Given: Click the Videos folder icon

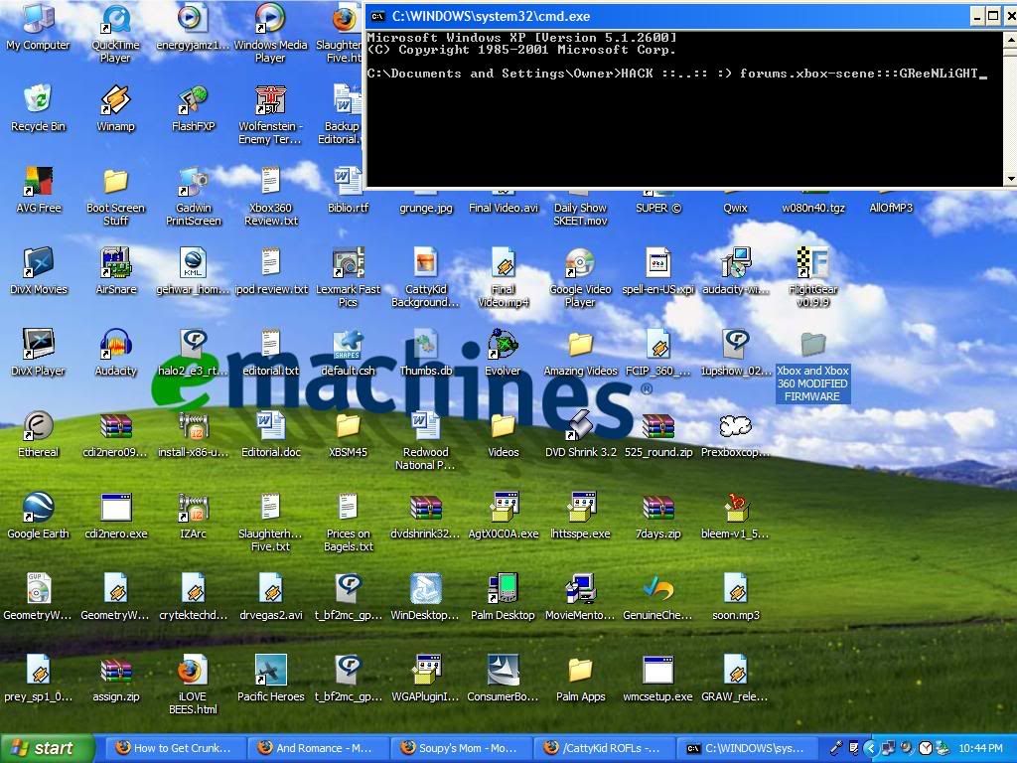Looking at the screenshot, I should pyautogui.click(x=503, y=426).
